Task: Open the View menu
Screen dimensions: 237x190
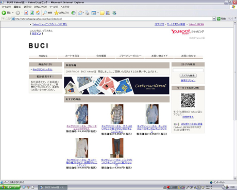Action: [x=27, y=7]
